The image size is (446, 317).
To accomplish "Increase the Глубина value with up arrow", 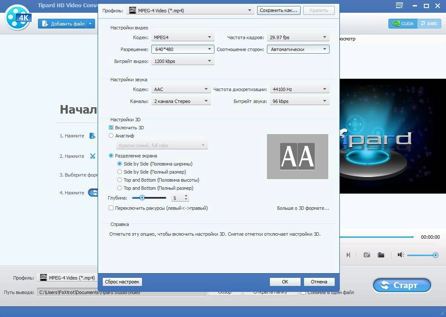I will [x=186, y=196].
